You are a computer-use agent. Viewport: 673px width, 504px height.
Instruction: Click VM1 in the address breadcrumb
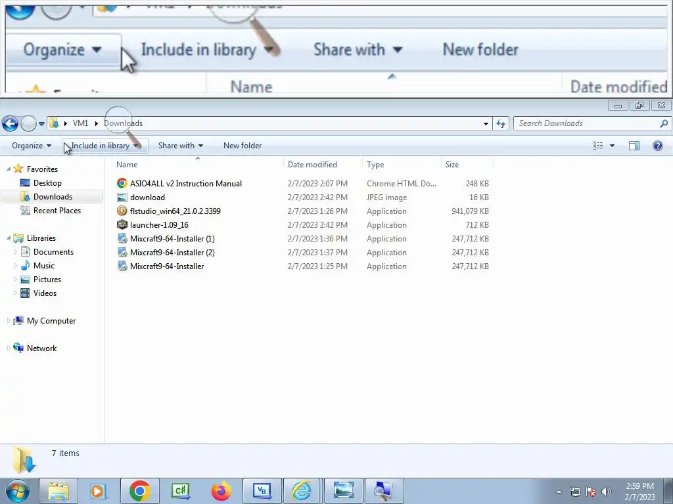pos(80,123)
